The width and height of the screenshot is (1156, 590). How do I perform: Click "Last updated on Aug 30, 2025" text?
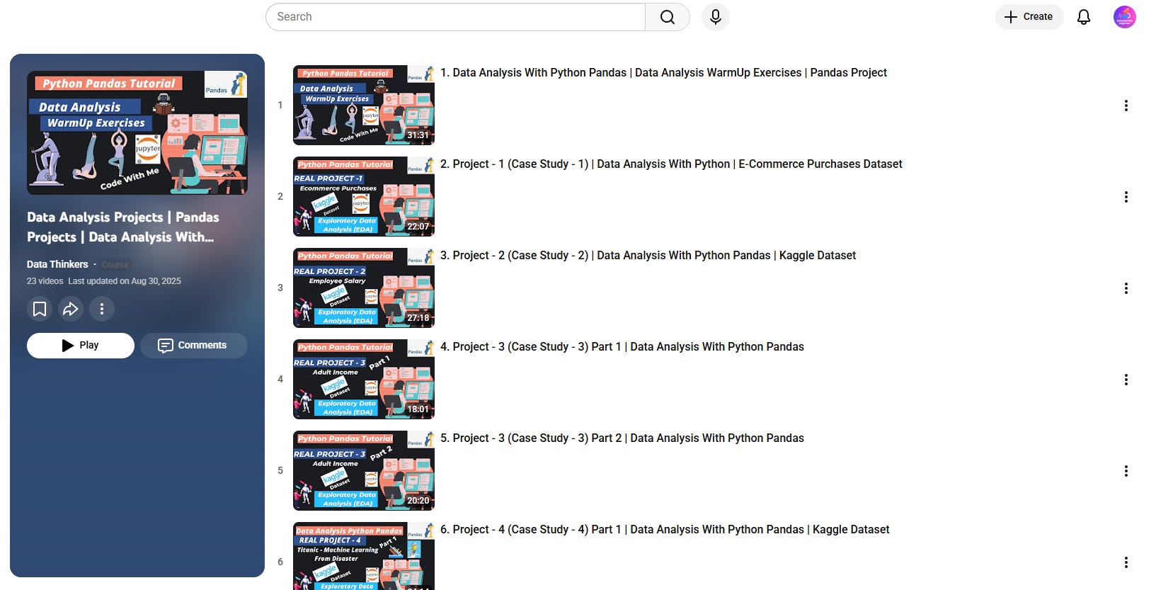(125, 281)
